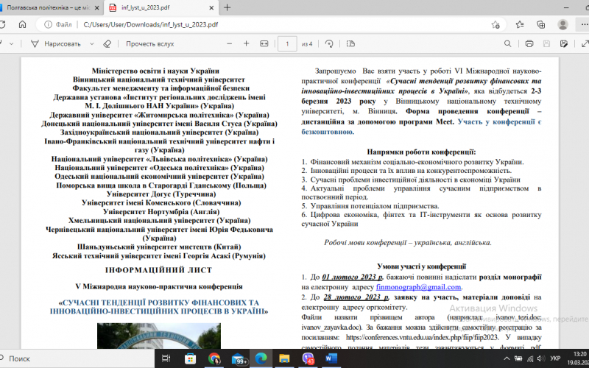Image resolution: width=589 pixels, height=368 pixels.
Task: Open the page view layout icon
Action: 350,44
